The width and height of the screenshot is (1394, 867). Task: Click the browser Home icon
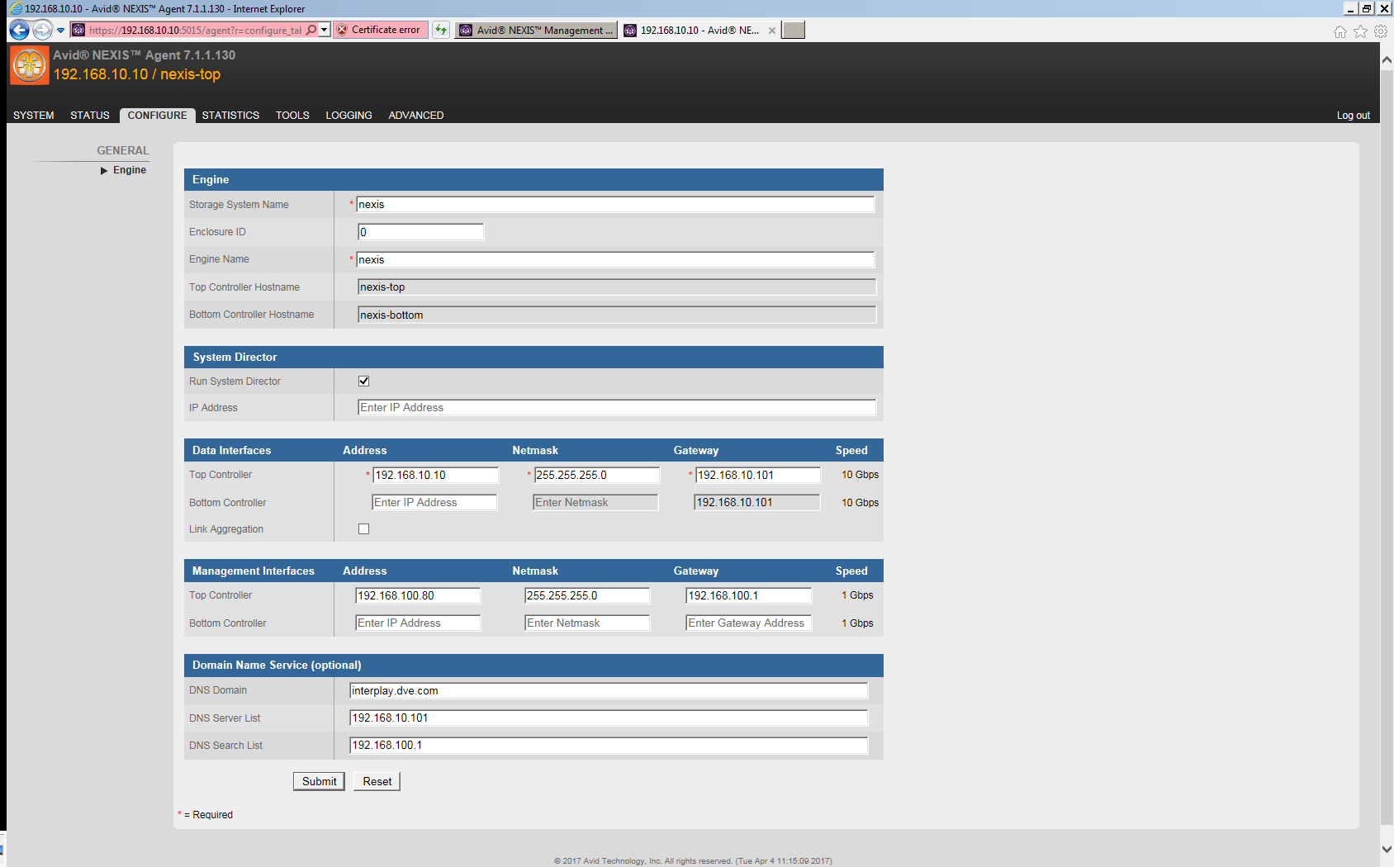click(1339, 31)
